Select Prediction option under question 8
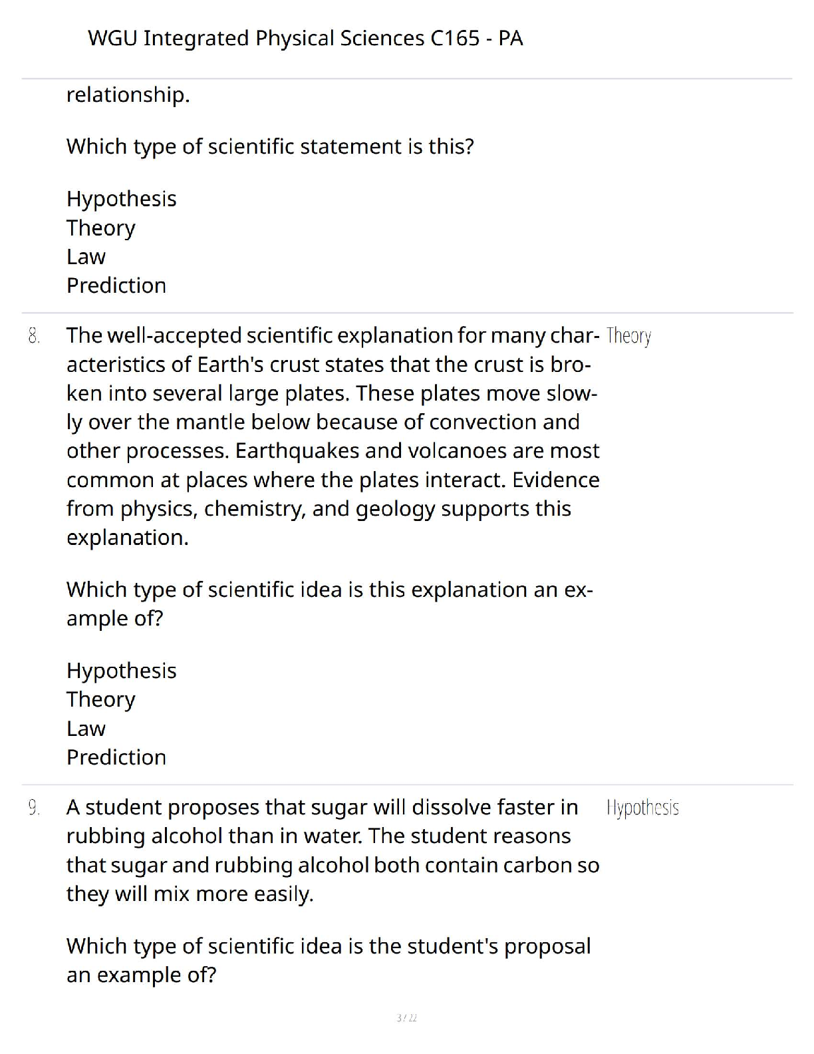Viewport: 814px width, 1054px height. (x=116, y=757)
